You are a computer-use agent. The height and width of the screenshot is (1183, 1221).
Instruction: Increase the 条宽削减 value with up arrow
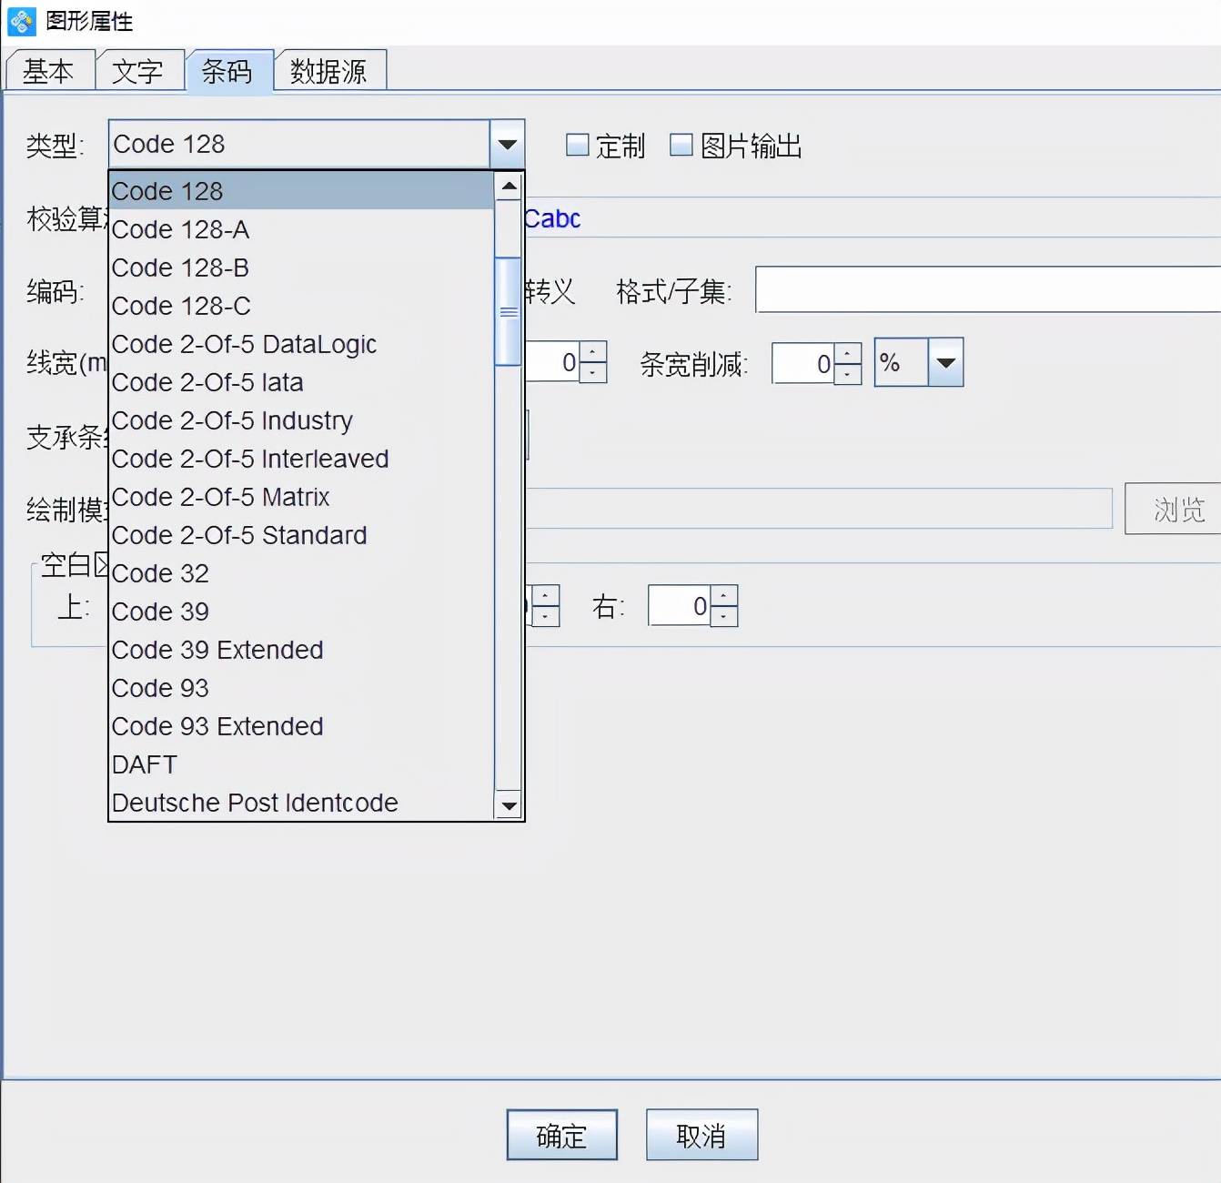847,354
